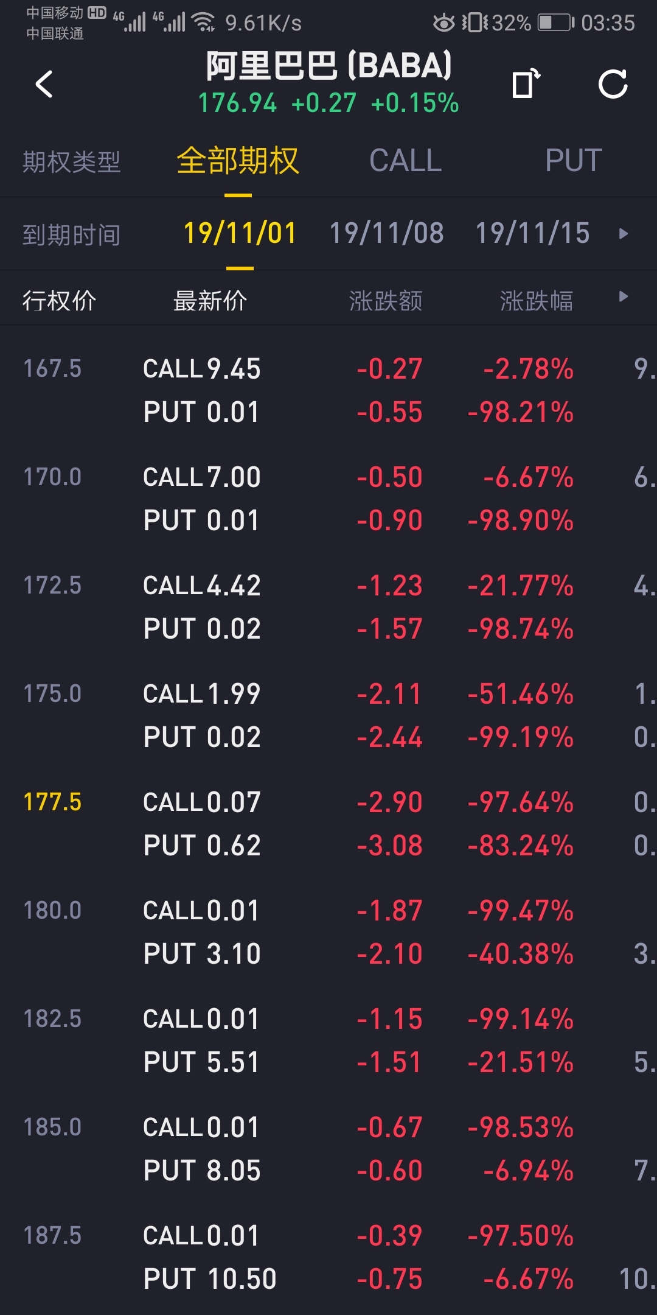Screen dimensions: 657x1315
Task: Select expiration date 19/11/01
Action: pyautogui.click(x=240, y=234)
